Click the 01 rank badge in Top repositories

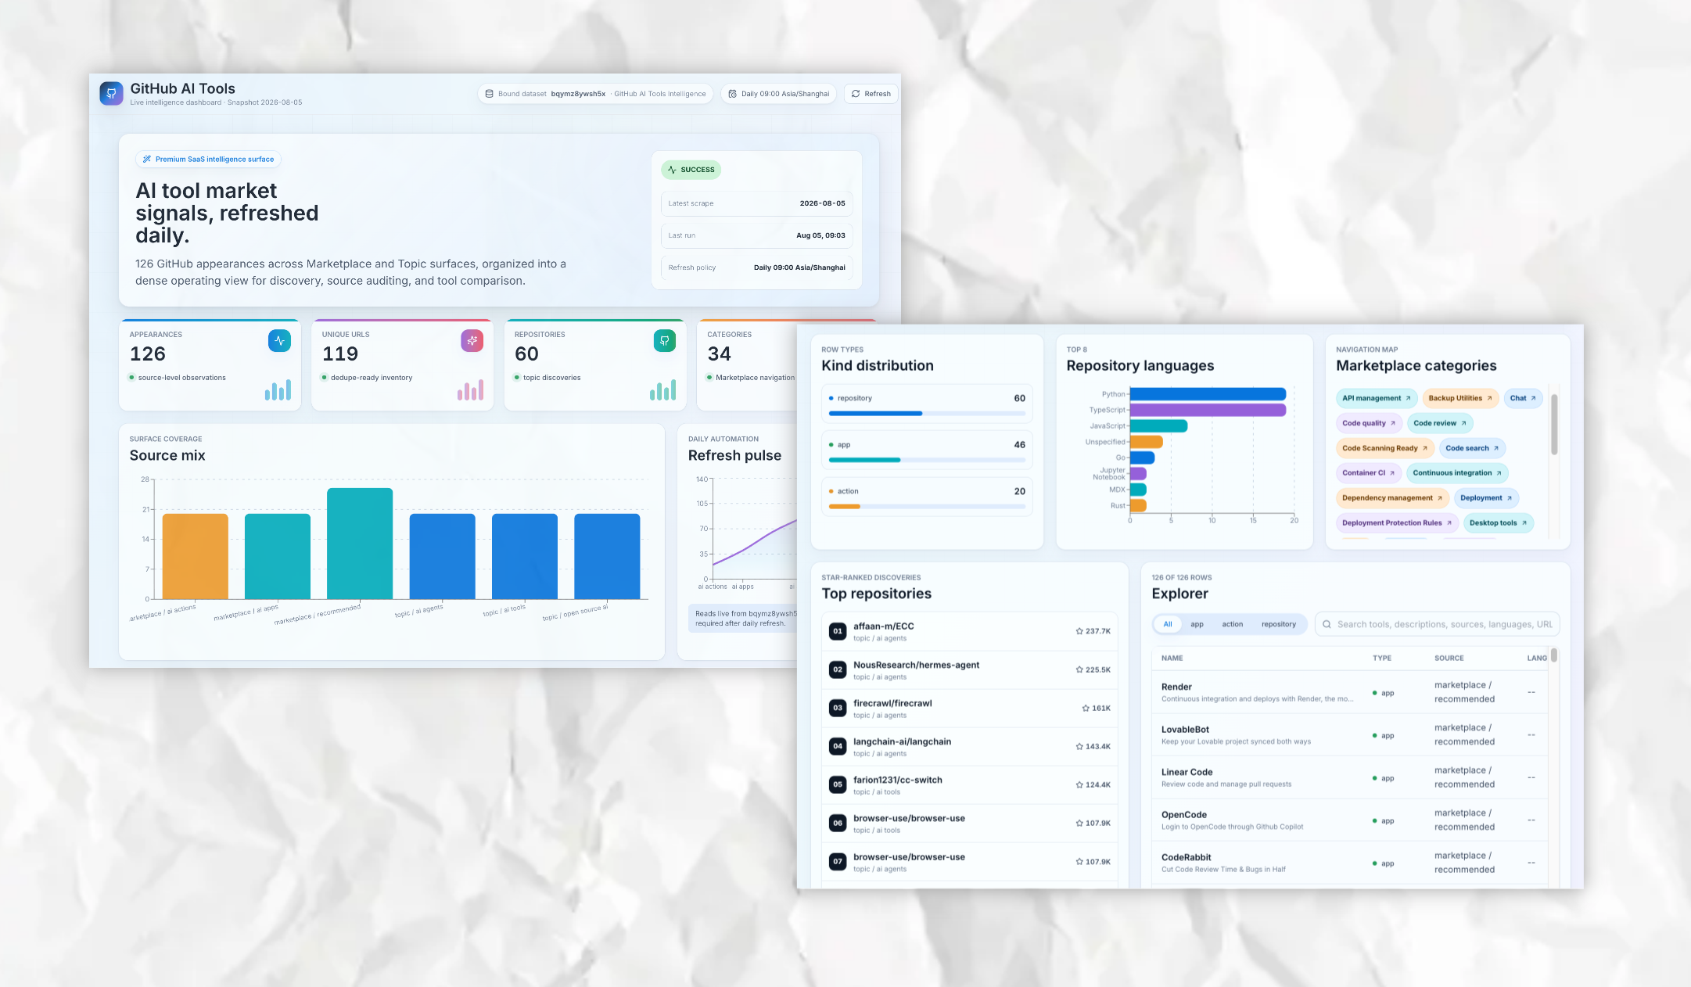click(838, 631)
